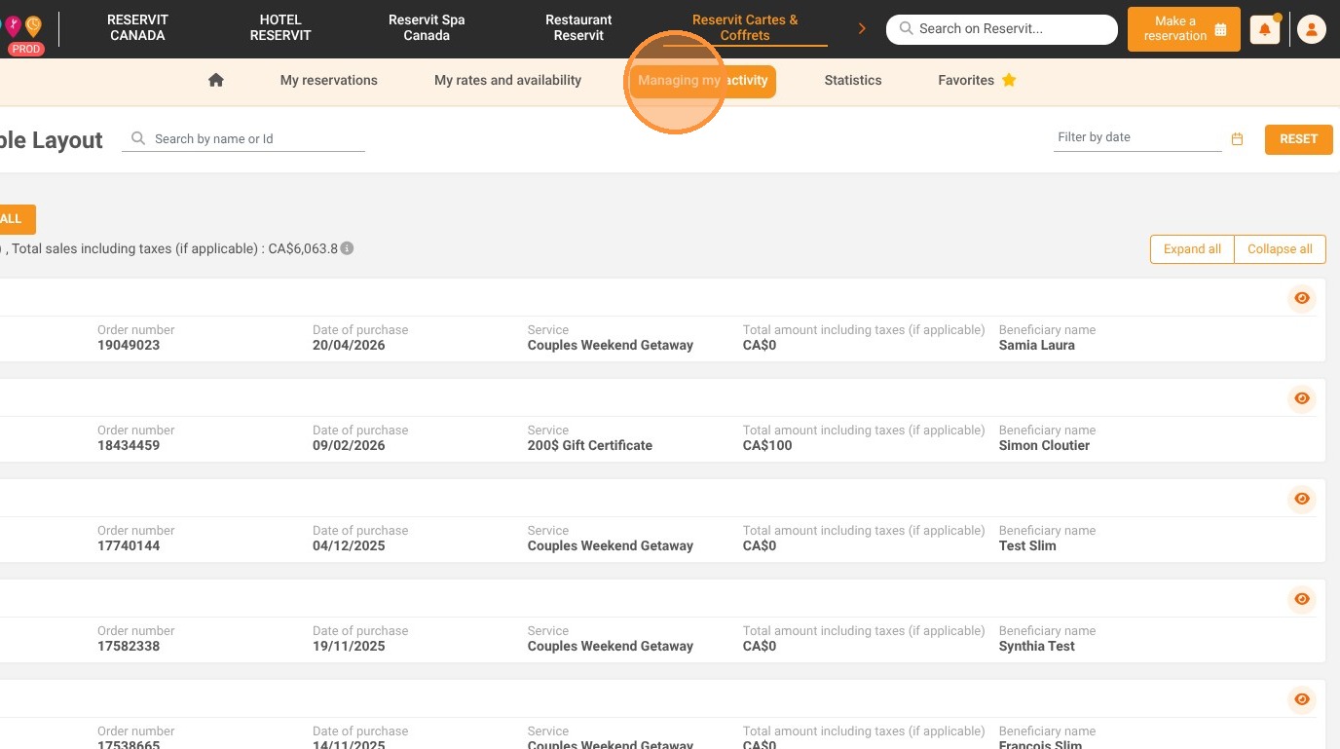
Task: Select order number 17740144
Action: click(129, 545)
